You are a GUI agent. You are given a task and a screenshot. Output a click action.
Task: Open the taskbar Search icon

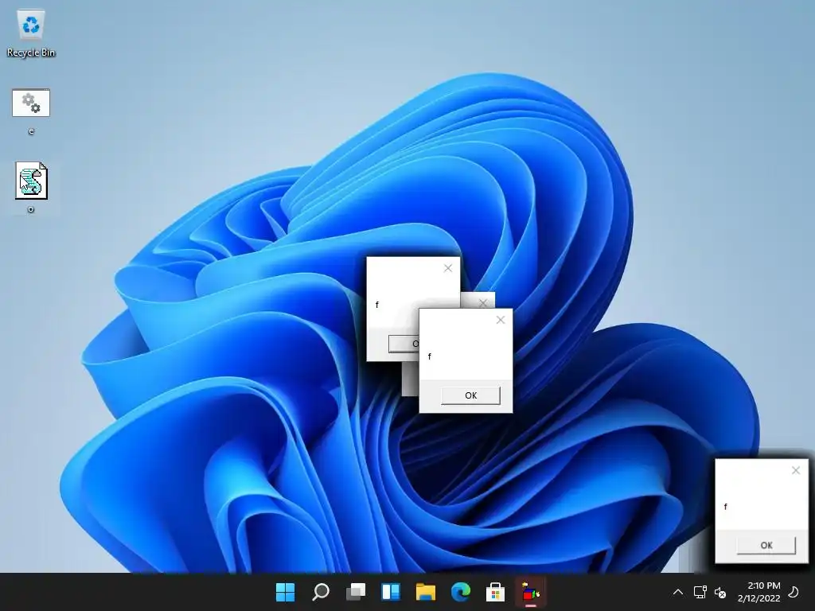pos(320,592)
